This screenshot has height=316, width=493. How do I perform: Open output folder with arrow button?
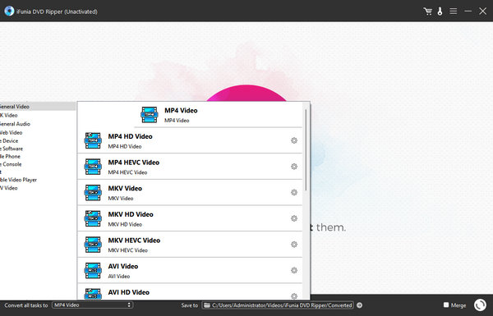coord(359,305)
